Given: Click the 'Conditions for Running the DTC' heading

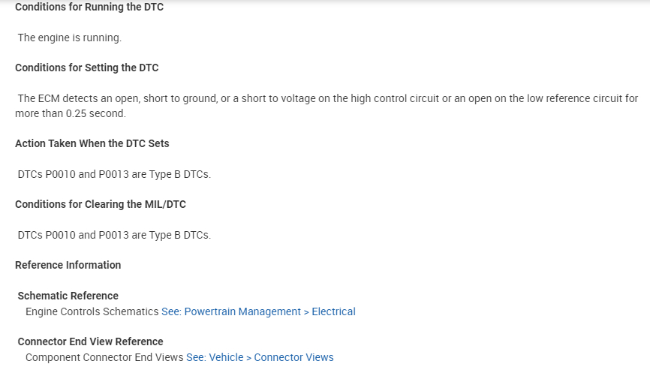Looking at the screenshot, I should 89,8.
